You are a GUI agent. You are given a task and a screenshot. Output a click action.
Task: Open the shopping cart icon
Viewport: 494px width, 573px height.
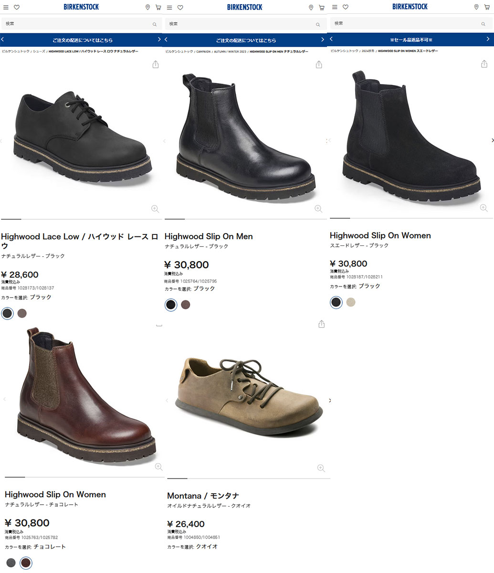158,7
